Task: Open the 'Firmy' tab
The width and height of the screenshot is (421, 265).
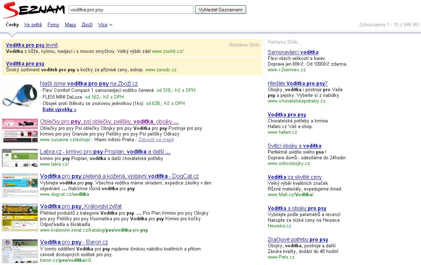Action: point(53,25)
